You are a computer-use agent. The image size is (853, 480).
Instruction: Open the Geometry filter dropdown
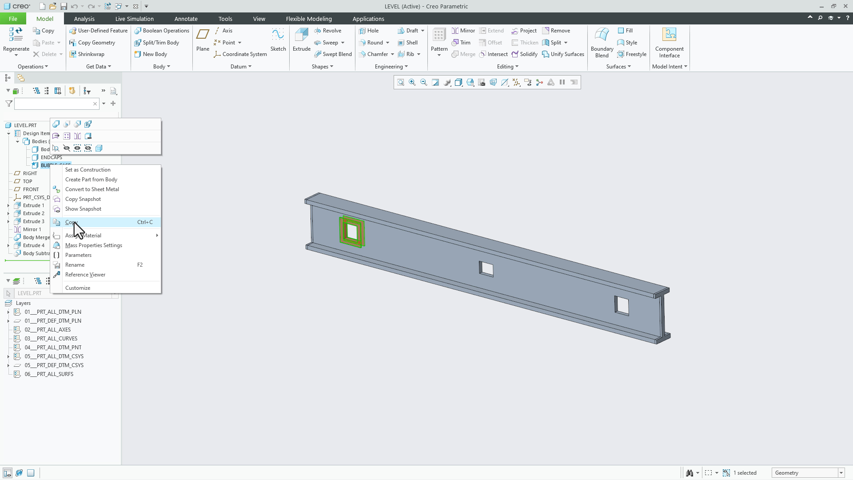(841, 472)
